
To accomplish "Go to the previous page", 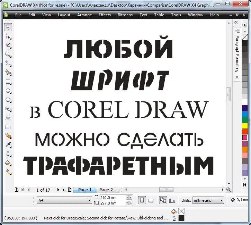I will click(x=29, y=190).
